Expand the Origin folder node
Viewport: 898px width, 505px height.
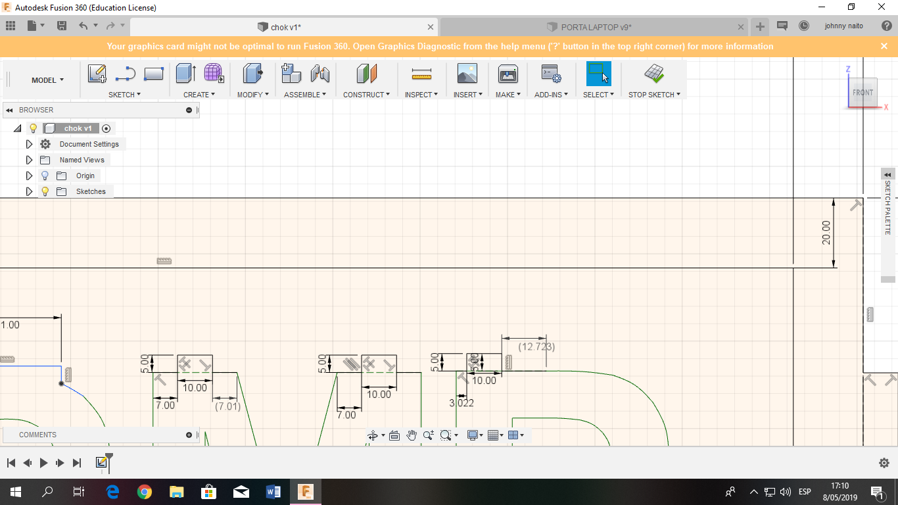pos(29,176)
